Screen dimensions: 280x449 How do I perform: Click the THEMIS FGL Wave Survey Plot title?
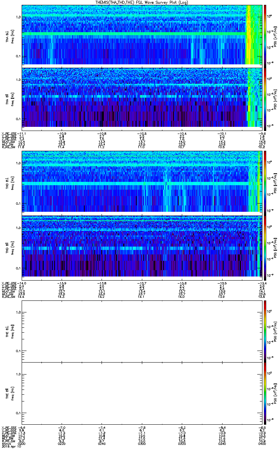143,2
